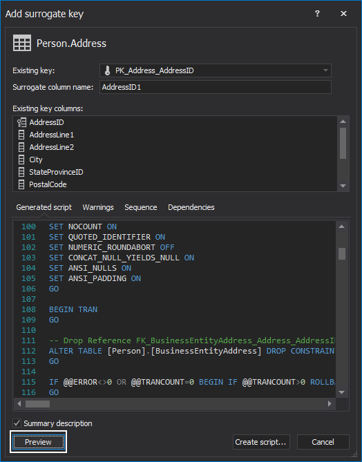Click the script's vertical scrollbar thumb
Viewport: 362px width, 462px height.
[342, 253]
